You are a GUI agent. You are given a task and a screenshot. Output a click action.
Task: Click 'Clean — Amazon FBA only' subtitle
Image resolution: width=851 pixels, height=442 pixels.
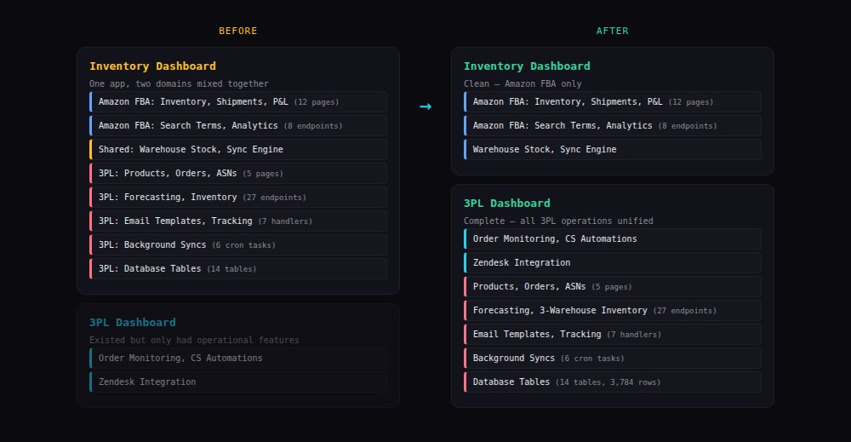[523, 83]
